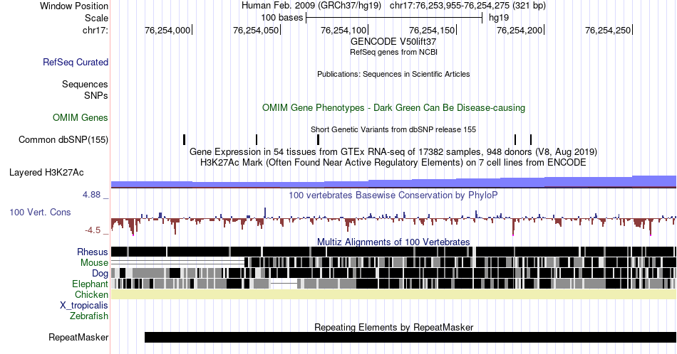Click the SNPs track label
The image size is (677, 354).
tap(96, 95)
